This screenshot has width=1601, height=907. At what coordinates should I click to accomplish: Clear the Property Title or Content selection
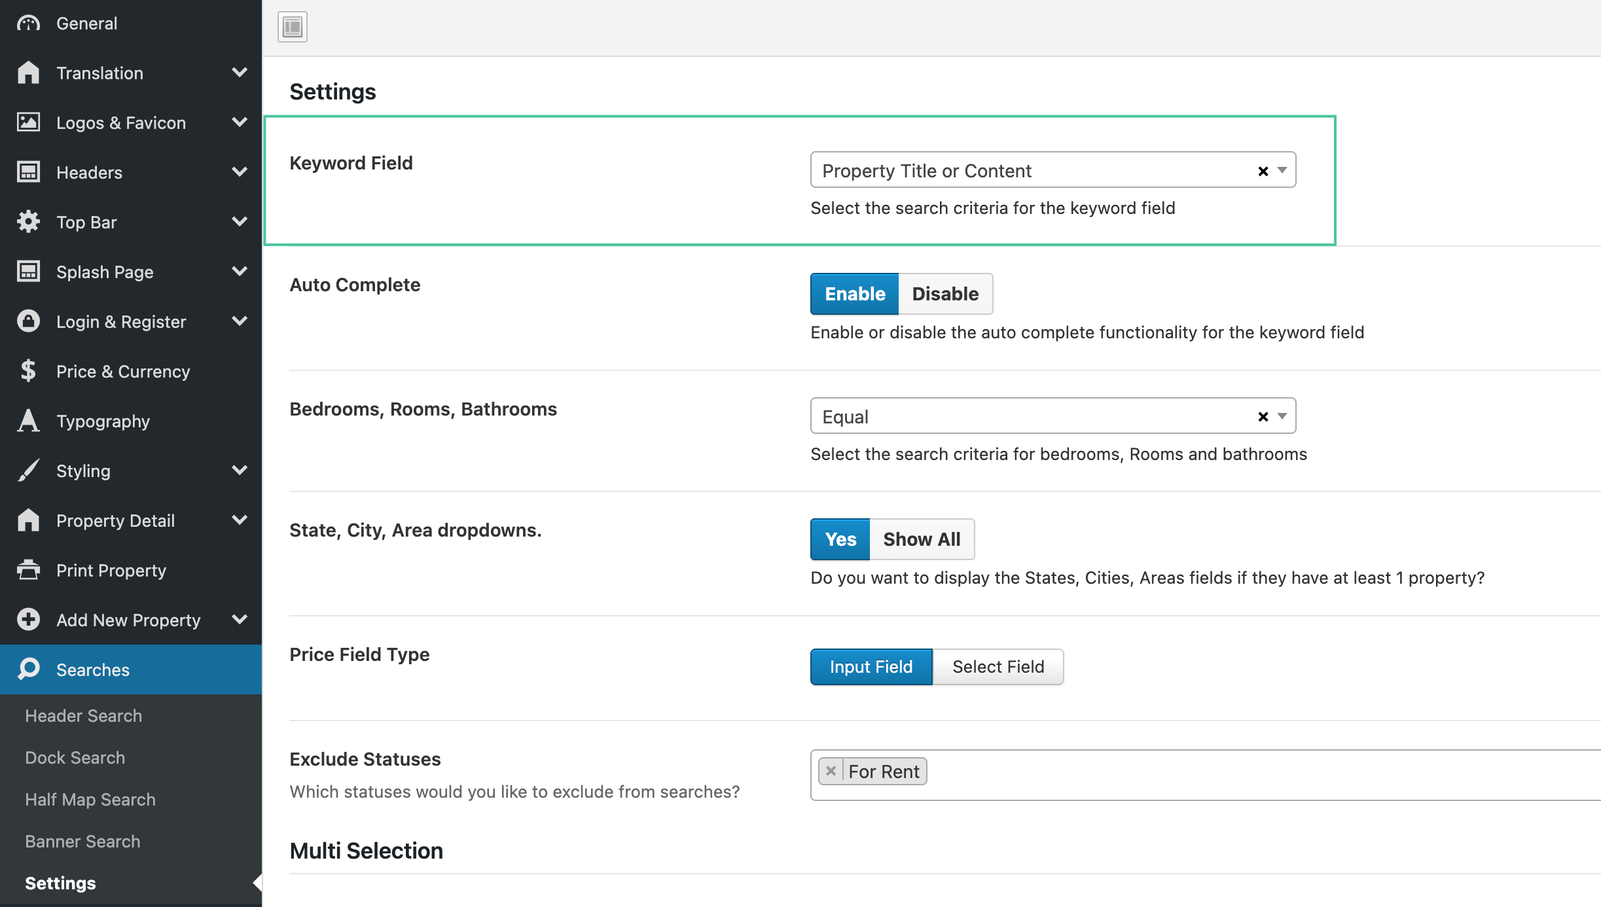(x=1262, y=170)
